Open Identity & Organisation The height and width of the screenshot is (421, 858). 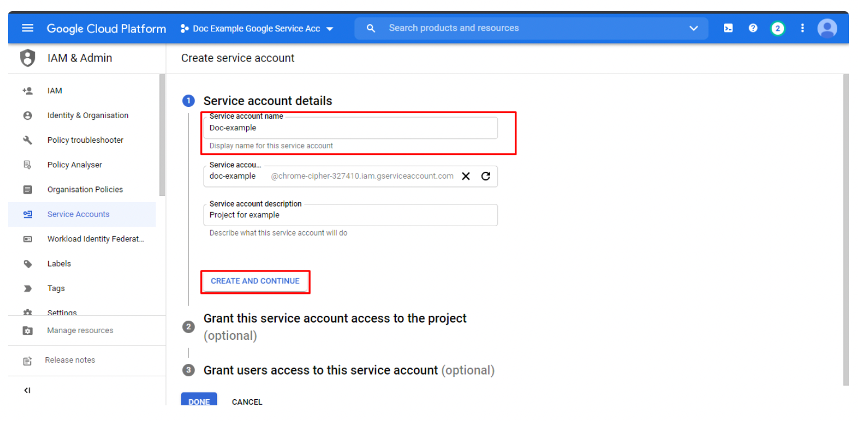coord(88,115)
